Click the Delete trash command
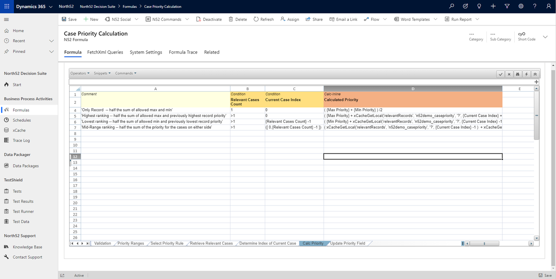Image resolution: width=556 pixels, height=279 pixels. (x=237, y=19)
